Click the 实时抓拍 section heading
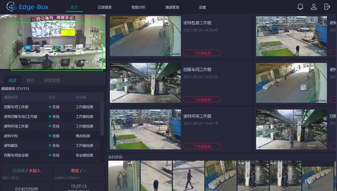 115,157
